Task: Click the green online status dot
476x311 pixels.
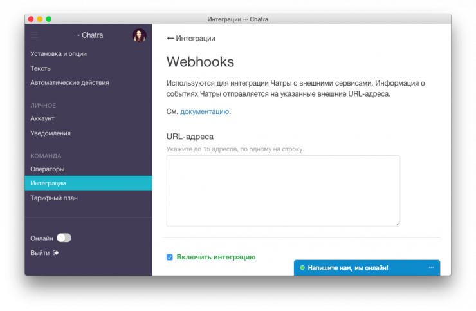Action: click(302, 267)
